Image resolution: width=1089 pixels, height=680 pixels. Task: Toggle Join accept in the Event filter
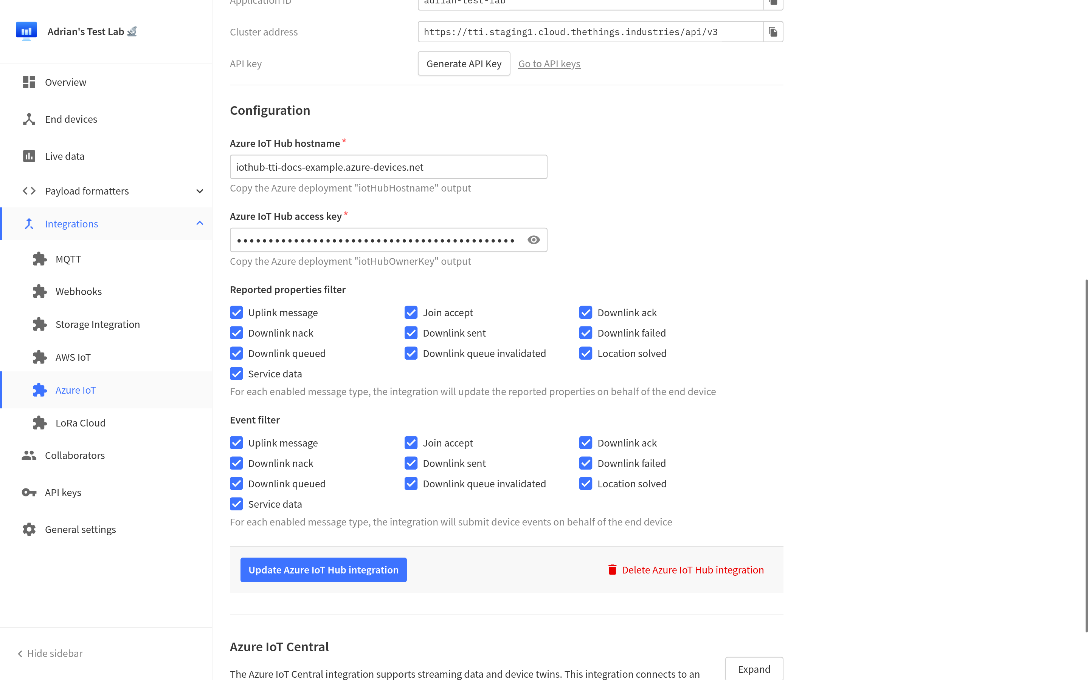point(411,442)
